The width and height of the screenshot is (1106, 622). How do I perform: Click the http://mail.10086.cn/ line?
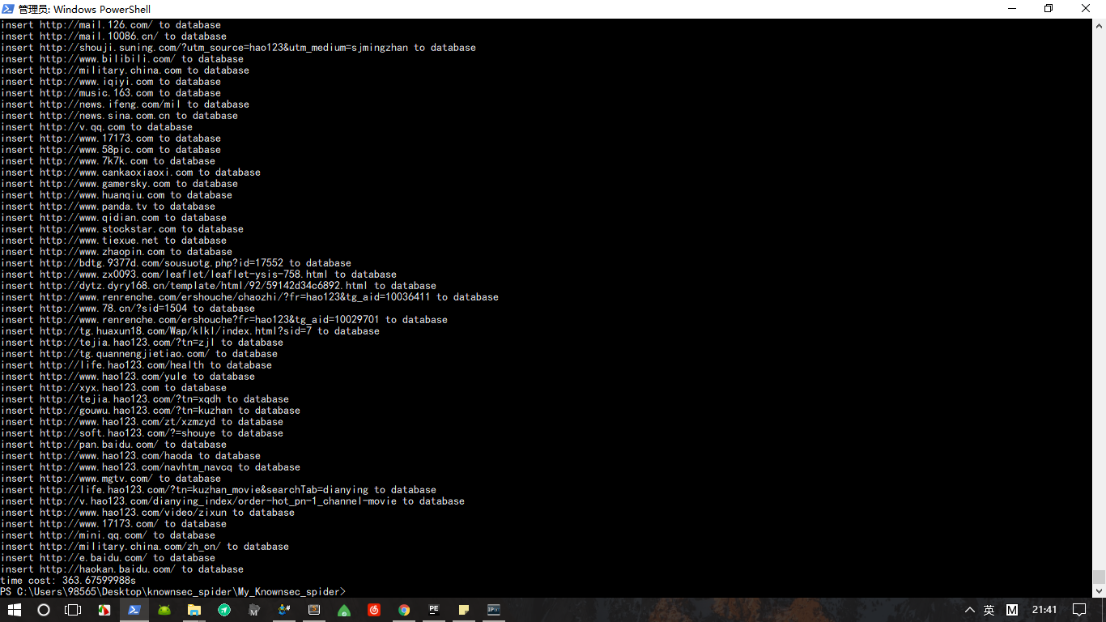113,36
